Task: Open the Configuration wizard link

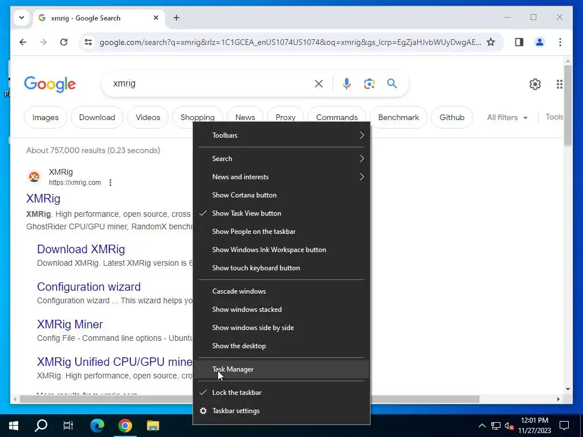Action: click(x=89, y=287)
